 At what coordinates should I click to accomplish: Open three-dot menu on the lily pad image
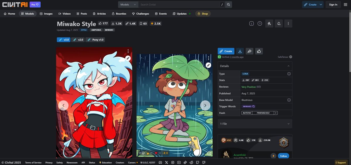208,58
